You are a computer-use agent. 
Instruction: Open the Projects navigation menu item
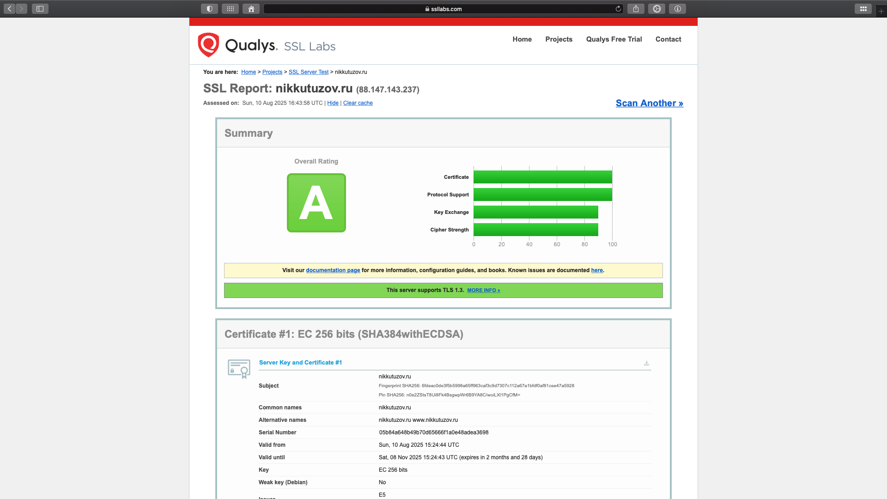pos(559,39)
